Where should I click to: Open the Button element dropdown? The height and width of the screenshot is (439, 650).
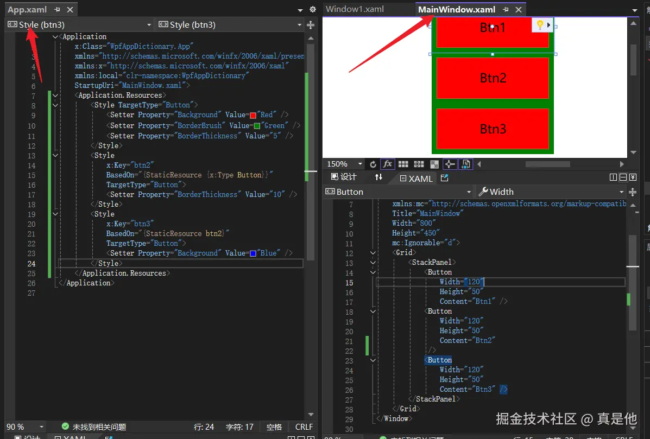[x=469, y=192]
